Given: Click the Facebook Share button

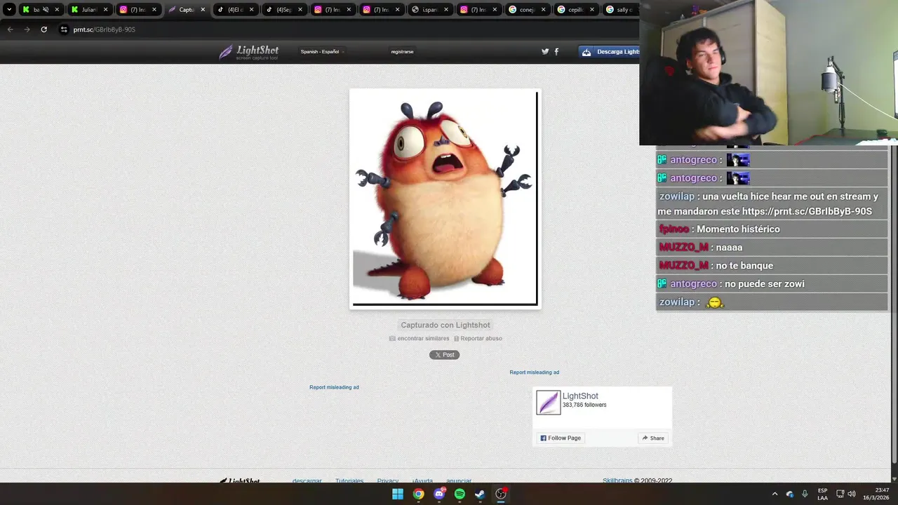Looking at the screenshot, I should point(653,438).
